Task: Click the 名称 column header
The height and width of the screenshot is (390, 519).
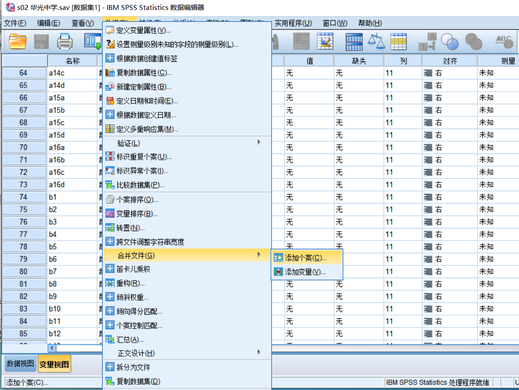Action: click(72, 61)
